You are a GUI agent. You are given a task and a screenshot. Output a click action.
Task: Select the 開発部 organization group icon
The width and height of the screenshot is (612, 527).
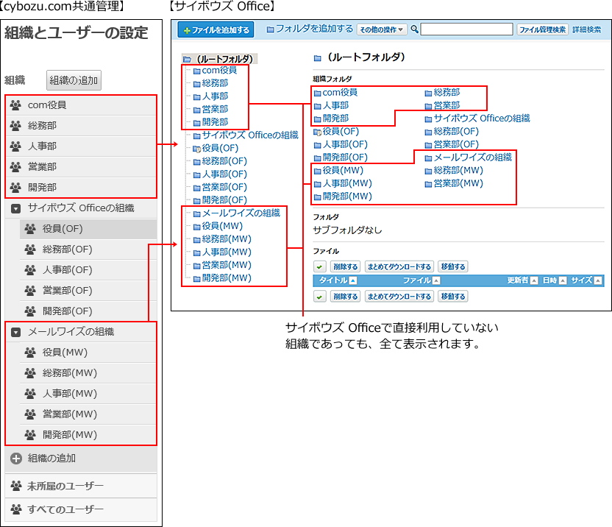point(15,188)
